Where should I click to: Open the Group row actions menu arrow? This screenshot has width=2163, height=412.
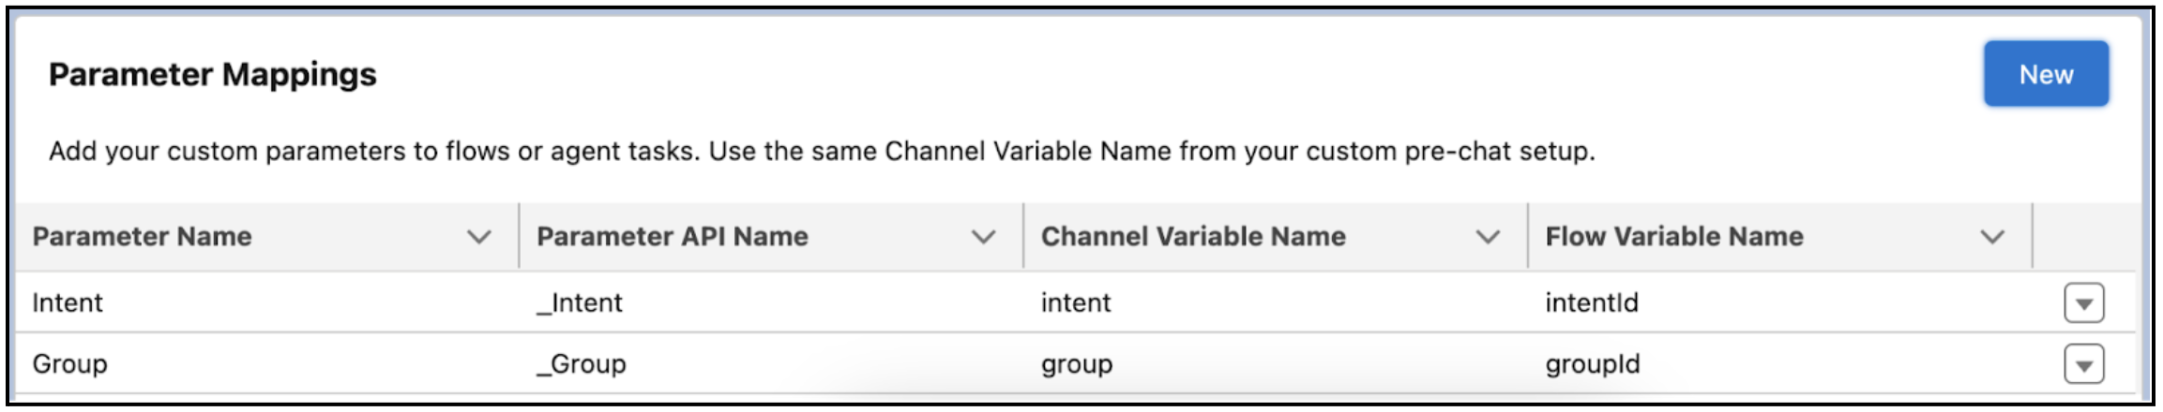point(2084,364)
